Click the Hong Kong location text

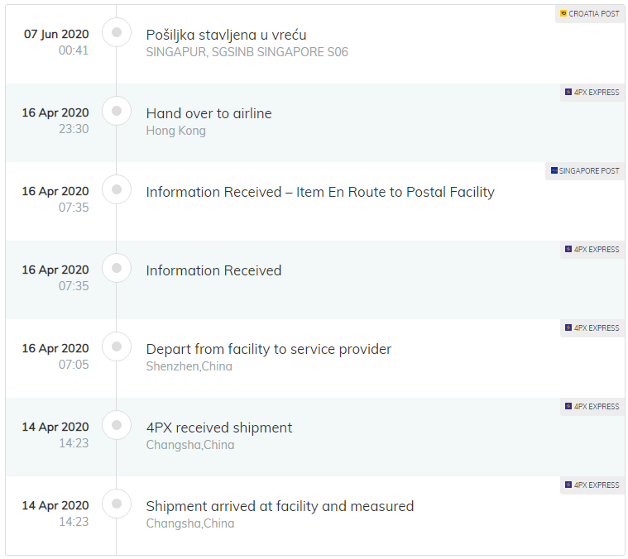point(175,131)
